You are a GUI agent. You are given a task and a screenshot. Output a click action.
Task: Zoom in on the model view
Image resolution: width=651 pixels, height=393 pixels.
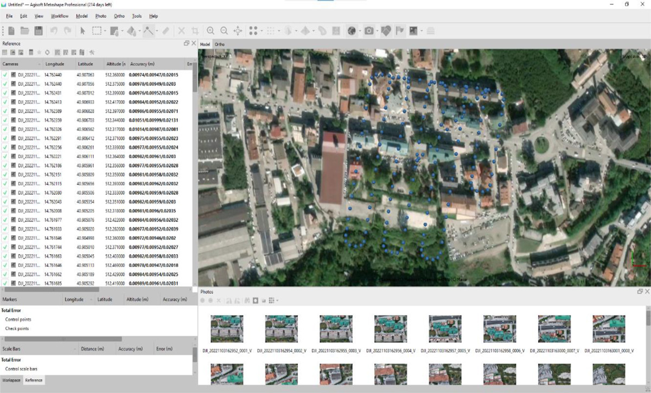(x=210, y=31)
